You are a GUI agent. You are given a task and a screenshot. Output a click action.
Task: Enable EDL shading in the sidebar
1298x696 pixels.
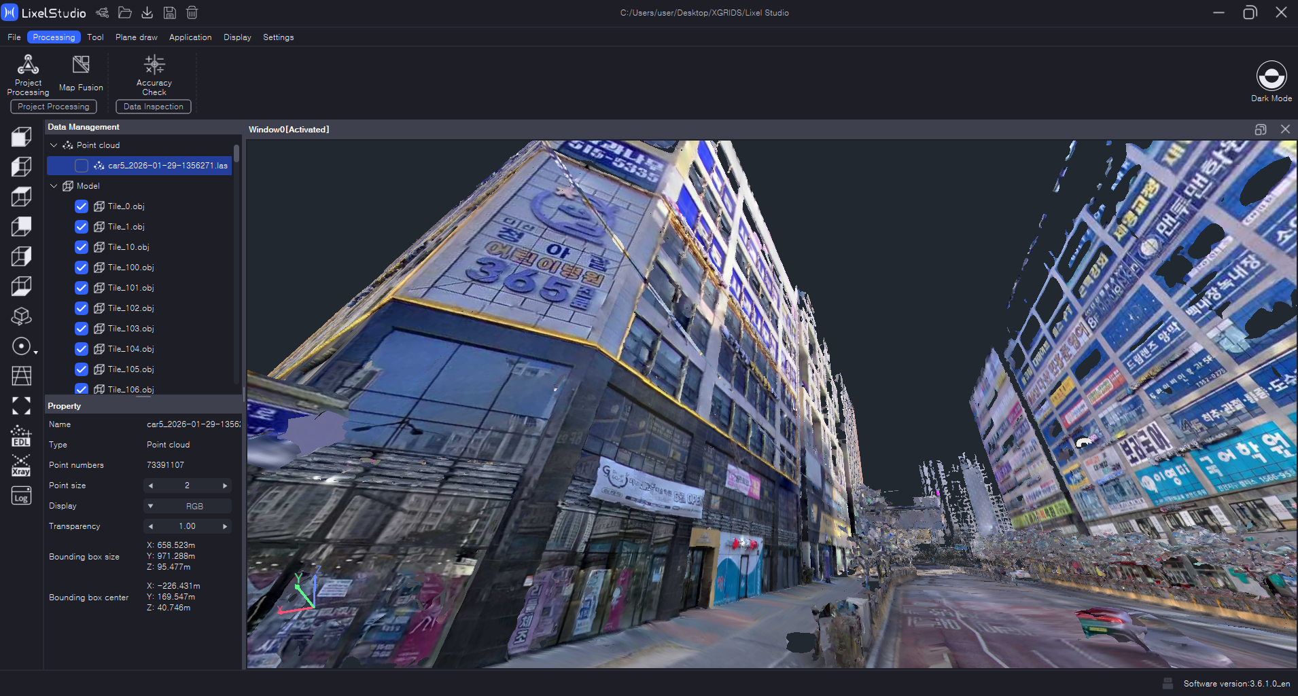point(21,436)
